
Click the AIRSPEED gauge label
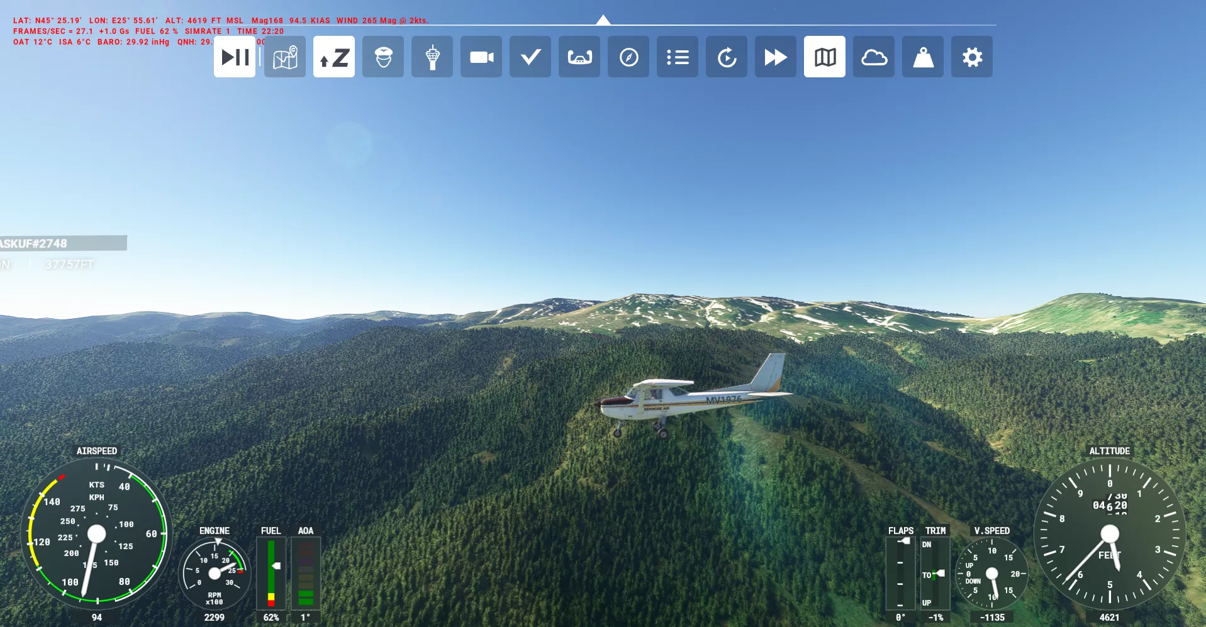click(97, 451)
